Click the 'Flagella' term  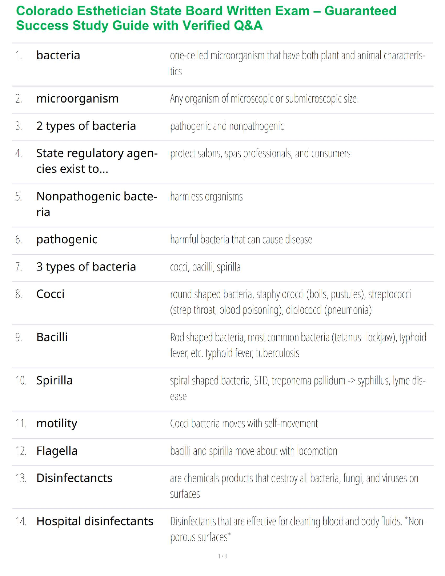(57, 451)
